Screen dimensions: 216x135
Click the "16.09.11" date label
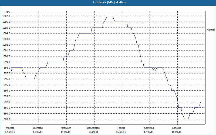[x=121, y=132]
